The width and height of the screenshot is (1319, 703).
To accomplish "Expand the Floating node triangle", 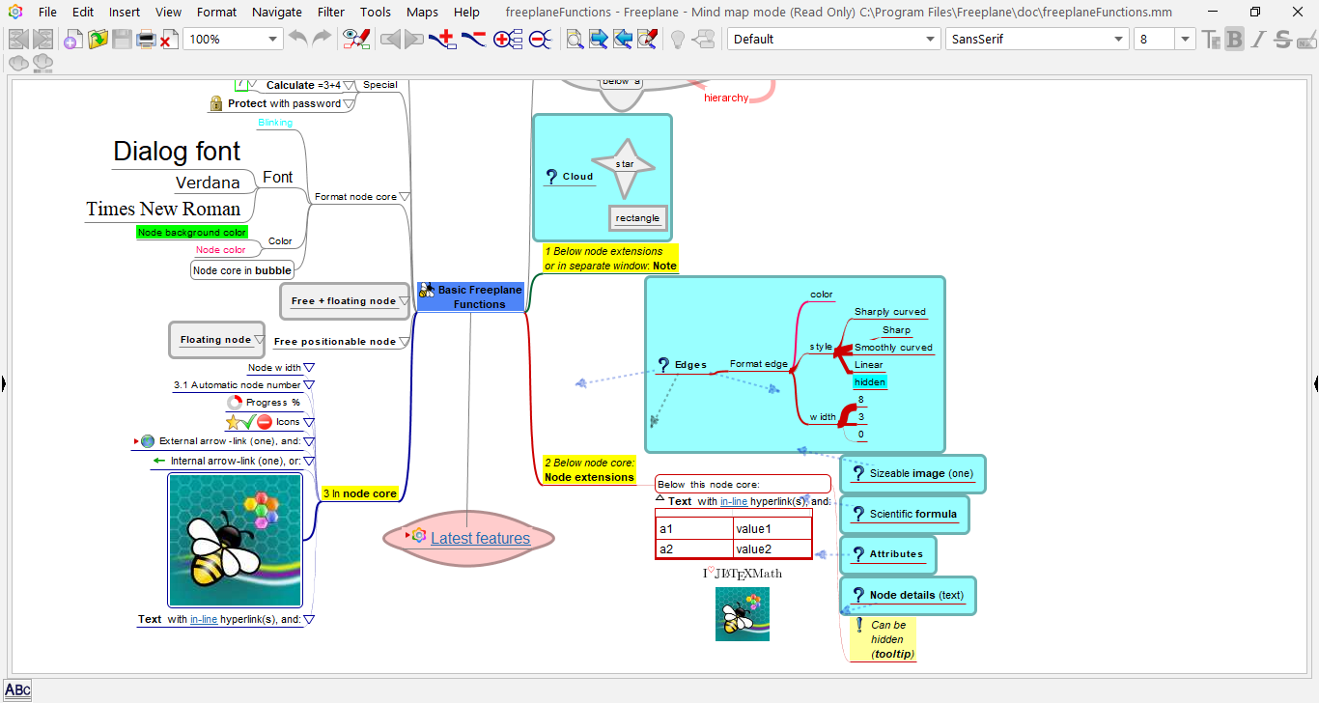I will click(259, 340).
